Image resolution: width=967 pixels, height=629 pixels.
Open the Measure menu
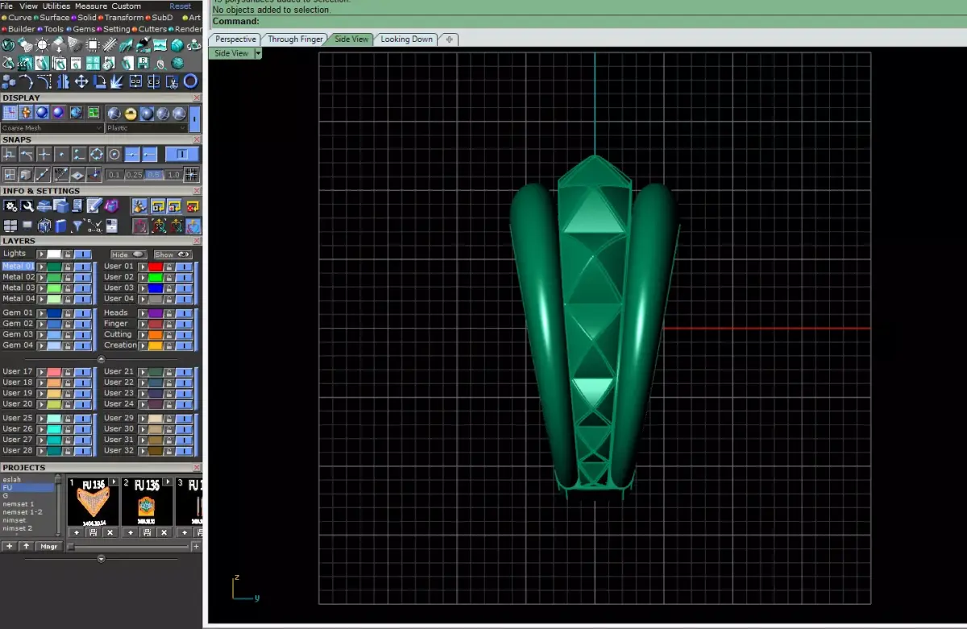(91, 6)
